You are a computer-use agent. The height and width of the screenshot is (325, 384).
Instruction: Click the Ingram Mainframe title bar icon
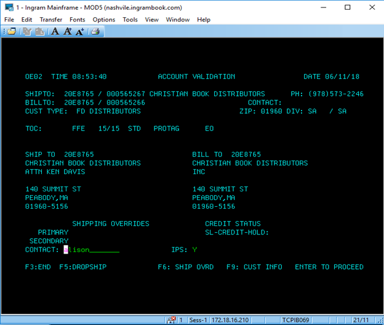(x=9, y=7)
